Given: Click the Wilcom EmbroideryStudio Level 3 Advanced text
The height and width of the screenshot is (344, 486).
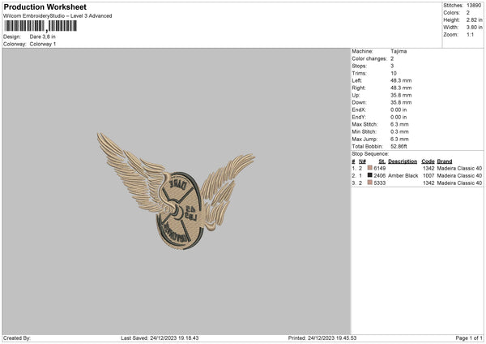Looking at the screenshot, I should [x=58, y=16].
